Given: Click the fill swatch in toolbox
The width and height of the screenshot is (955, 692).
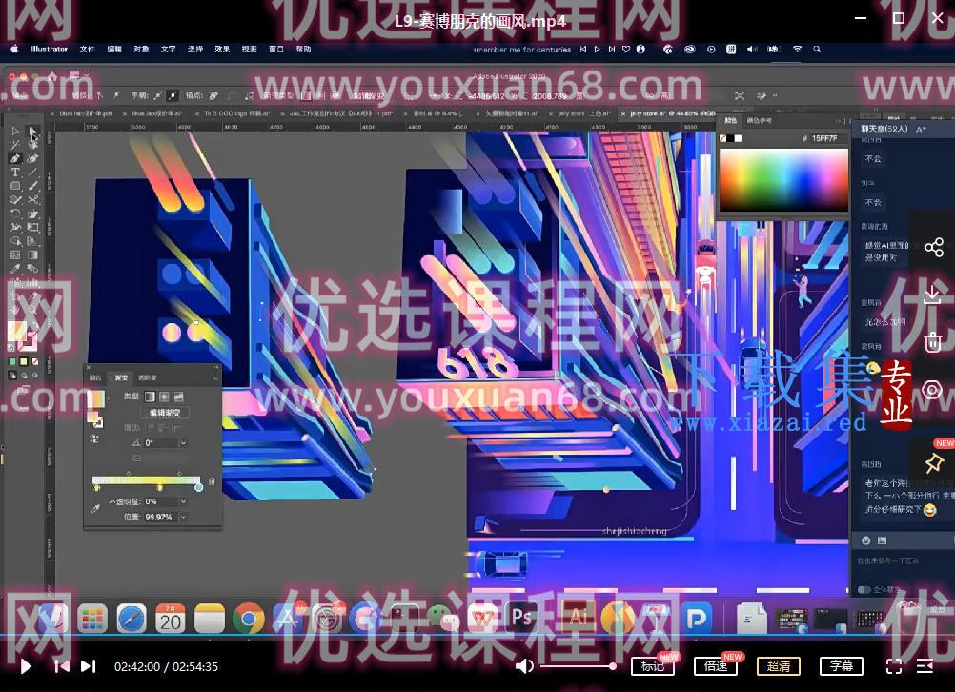Looking at the screenshot, I should pos(16,330).
